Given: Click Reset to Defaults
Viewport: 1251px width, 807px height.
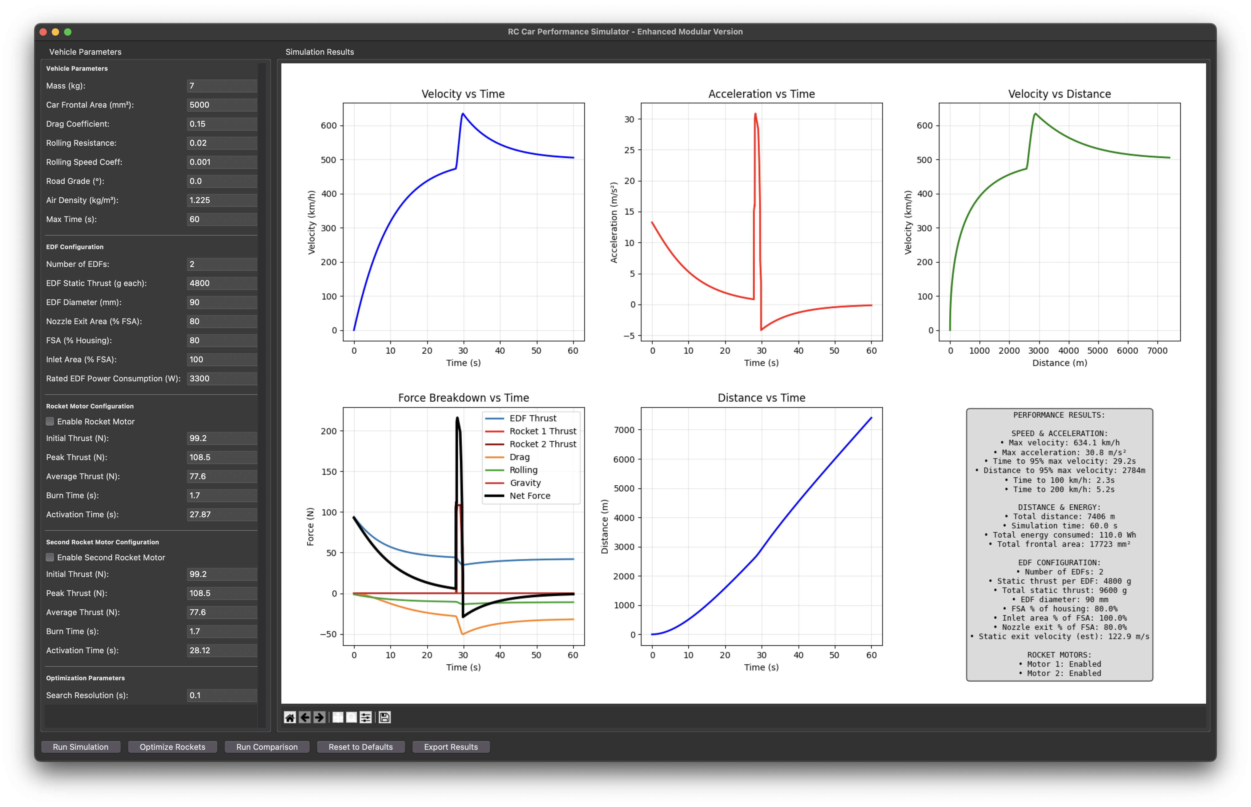Looking at the screenshot, I should 360,747.
